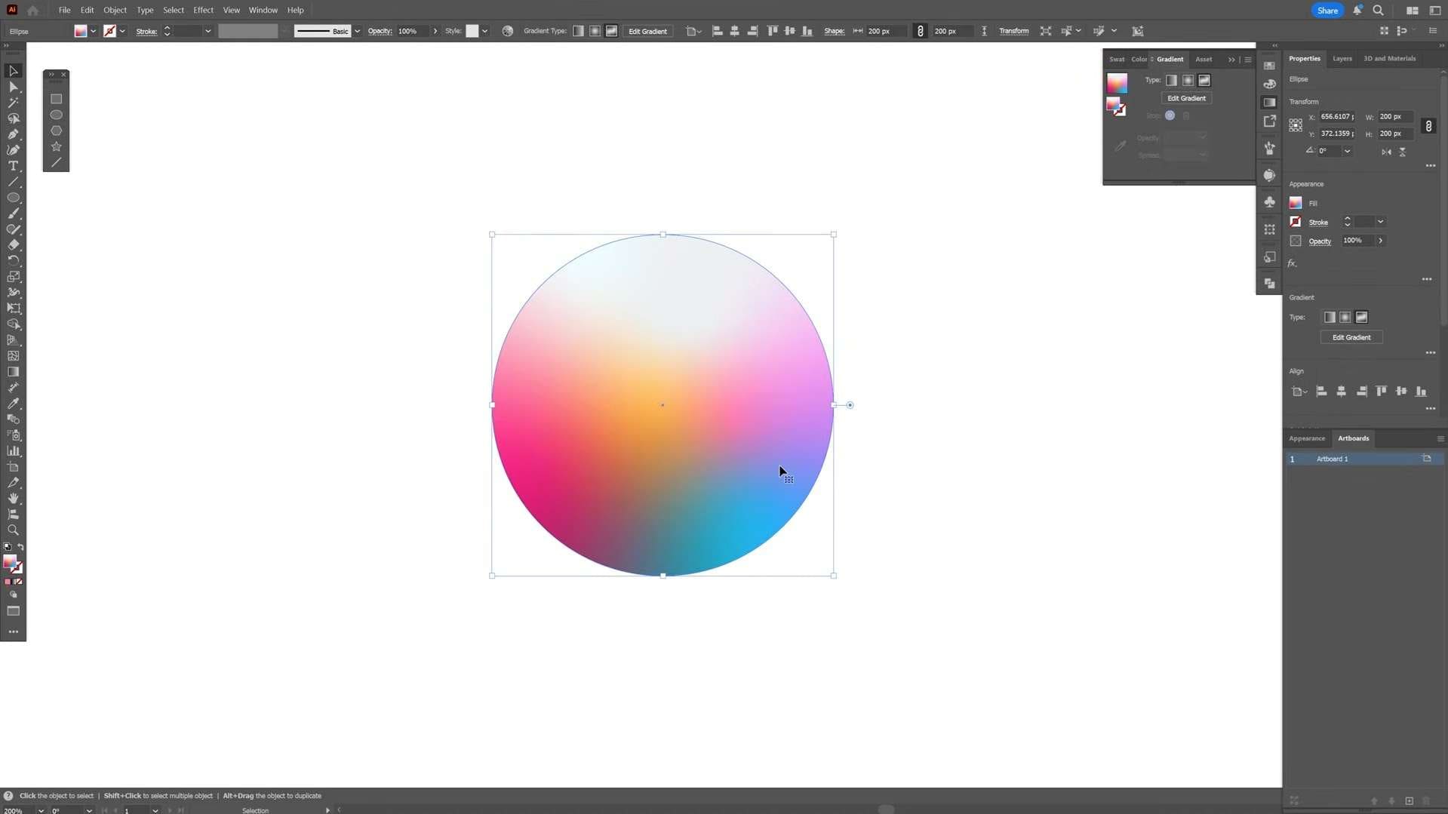Screen dimensions: 1448x814
Task: Select the Gradient tool in toolbar
Action: (13, 372)
